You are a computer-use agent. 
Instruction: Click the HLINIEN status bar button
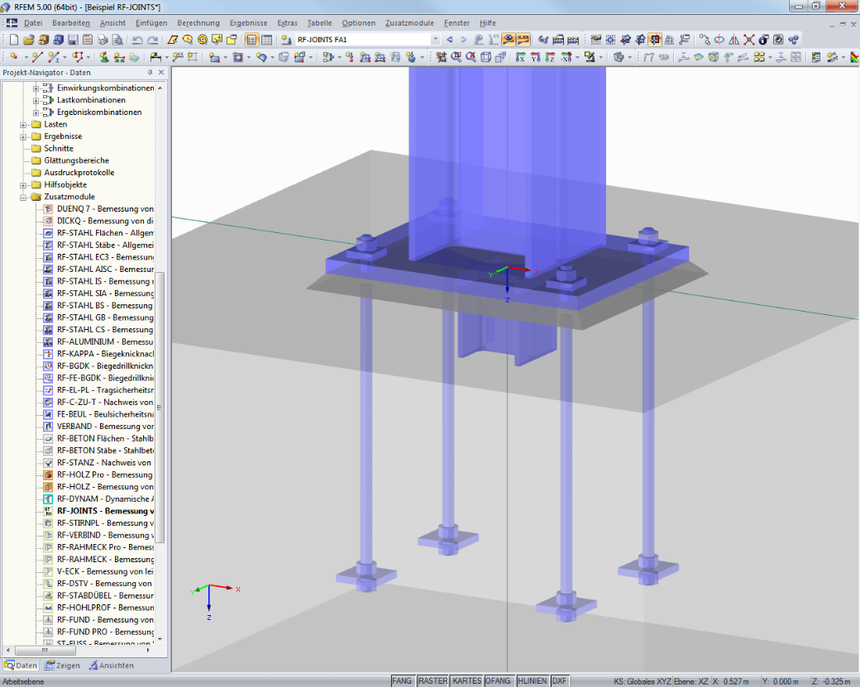532,680
